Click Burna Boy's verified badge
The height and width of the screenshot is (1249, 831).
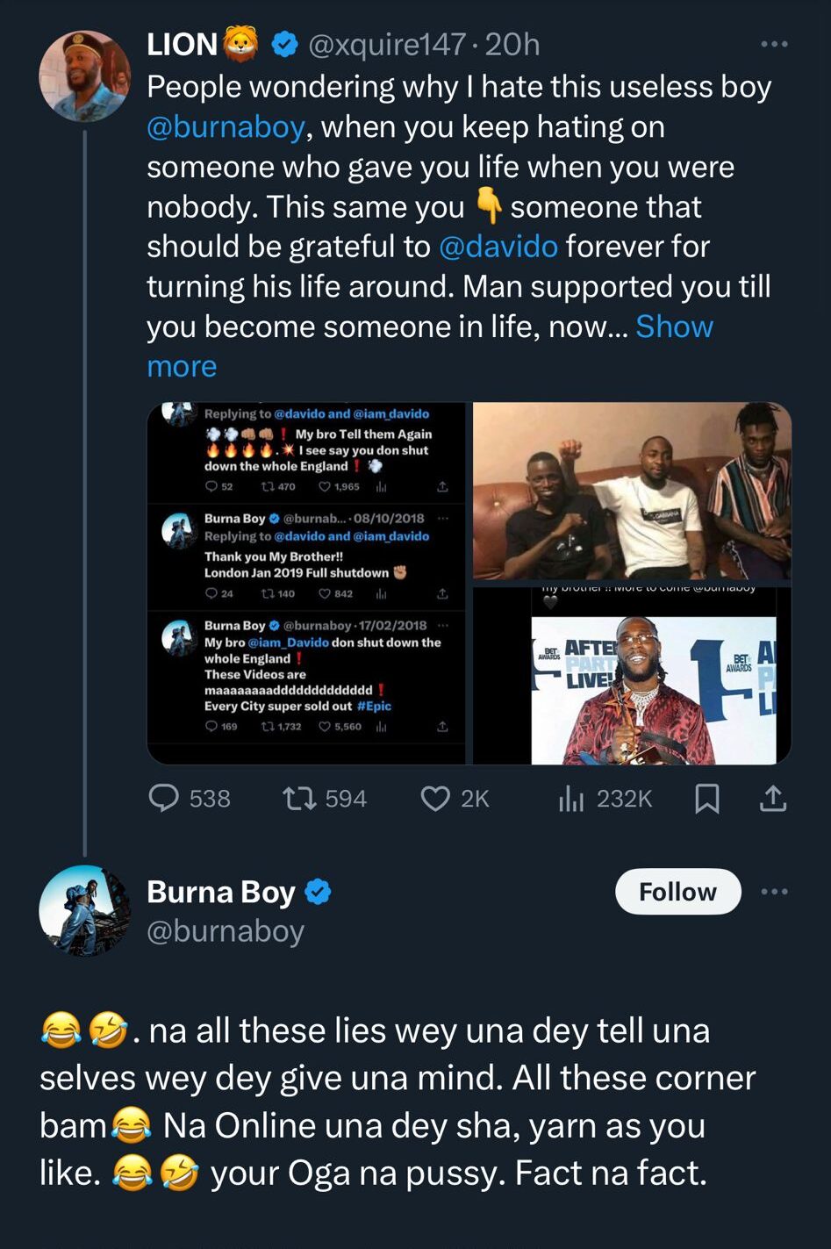pos(318,892)
